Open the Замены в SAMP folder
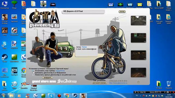The image size is (175, 98). pyautogui.click(x=168, y=19)
